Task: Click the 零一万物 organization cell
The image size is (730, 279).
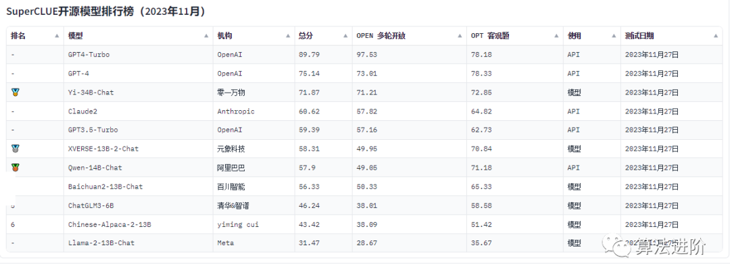Action: pyautogui.click(x=253, y=93)
